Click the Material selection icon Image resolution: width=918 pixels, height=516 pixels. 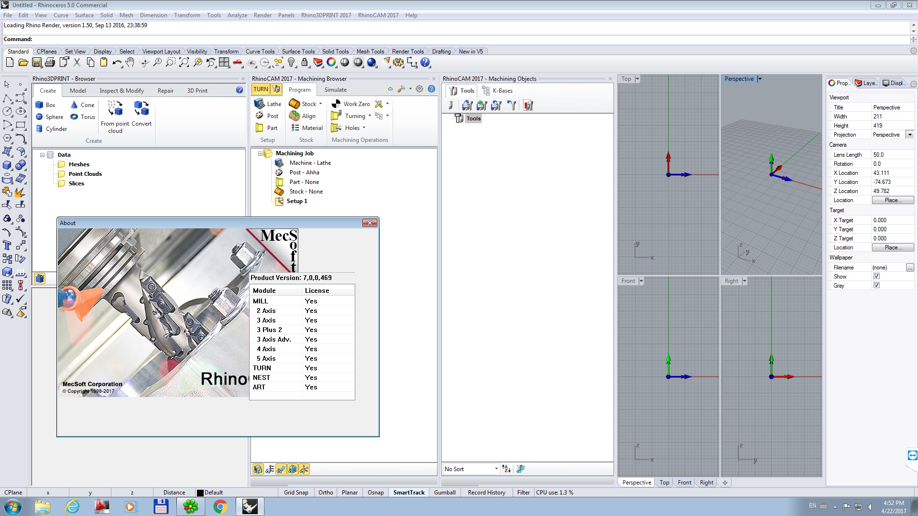point(307,128)
